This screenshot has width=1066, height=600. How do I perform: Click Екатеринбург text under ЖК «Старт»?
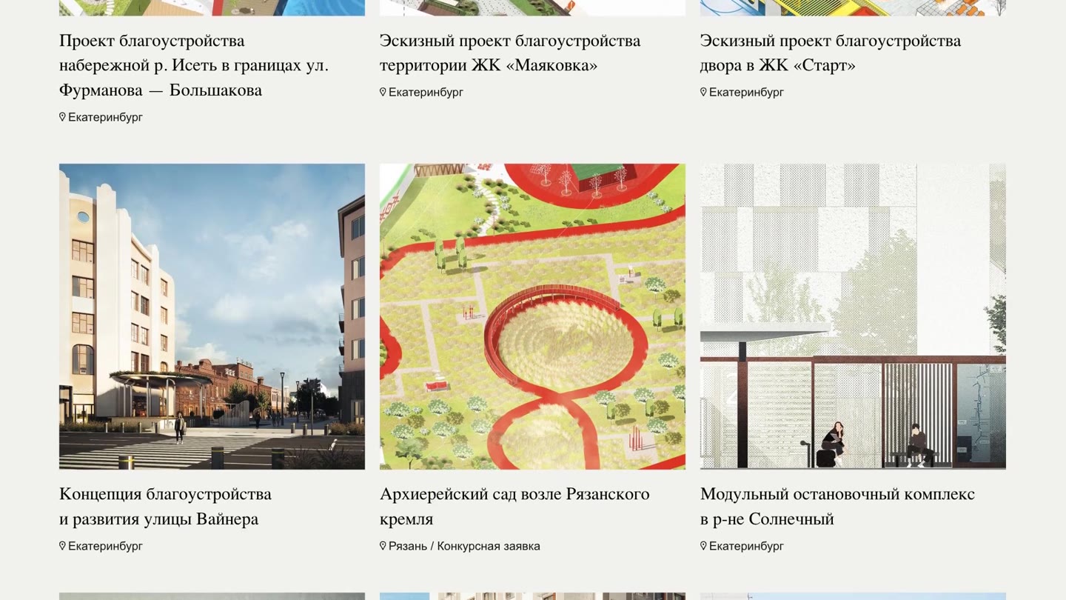point(746,92)
